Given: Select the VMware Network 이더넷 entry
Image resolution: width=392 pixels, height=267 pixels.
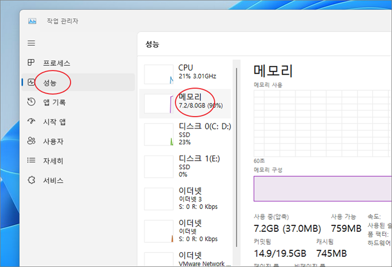Looking at the screenshot, I should (185, 259).
